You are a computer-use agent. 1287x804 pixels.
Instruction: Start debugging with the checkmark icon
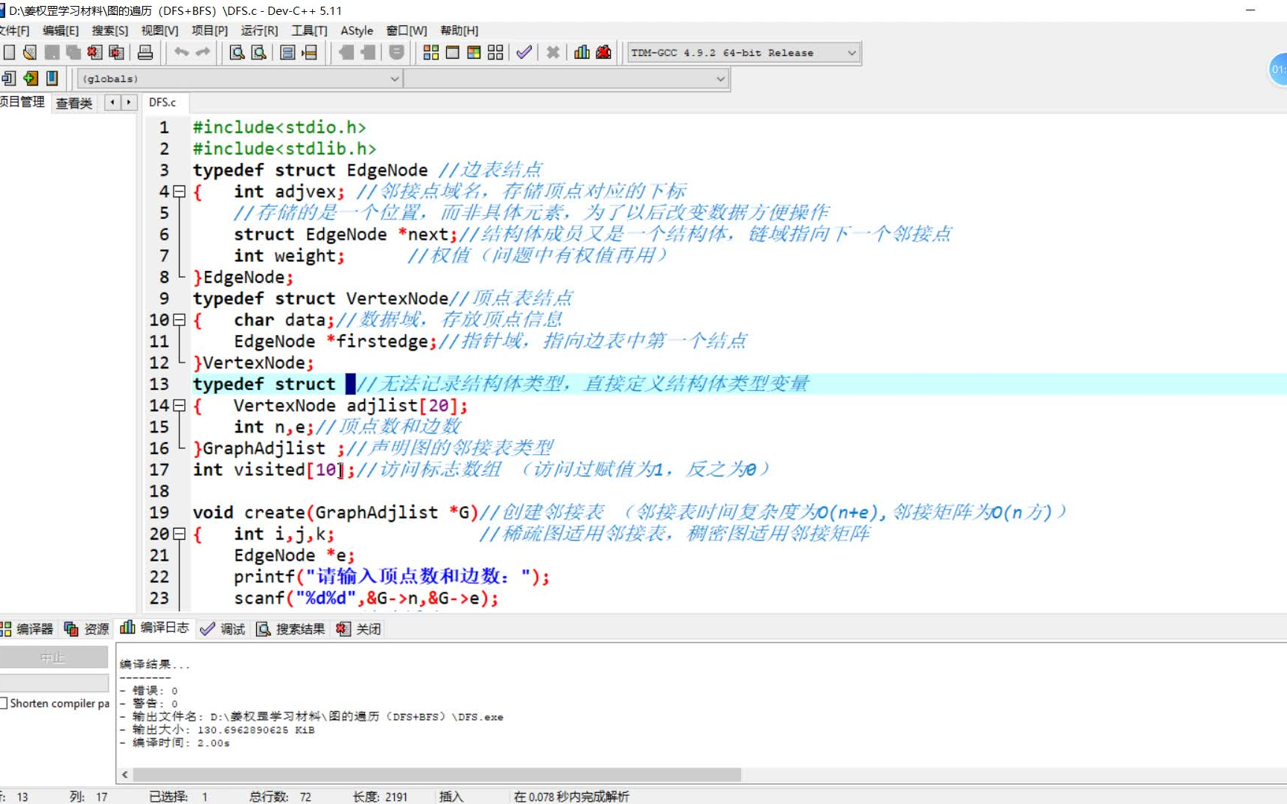pyautogui.click(x=524, y=52)
